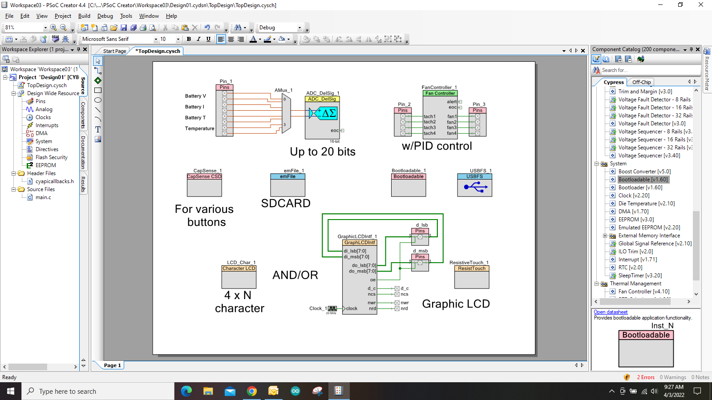Open the font color swatch dropdown arrow

coord(260,40)
